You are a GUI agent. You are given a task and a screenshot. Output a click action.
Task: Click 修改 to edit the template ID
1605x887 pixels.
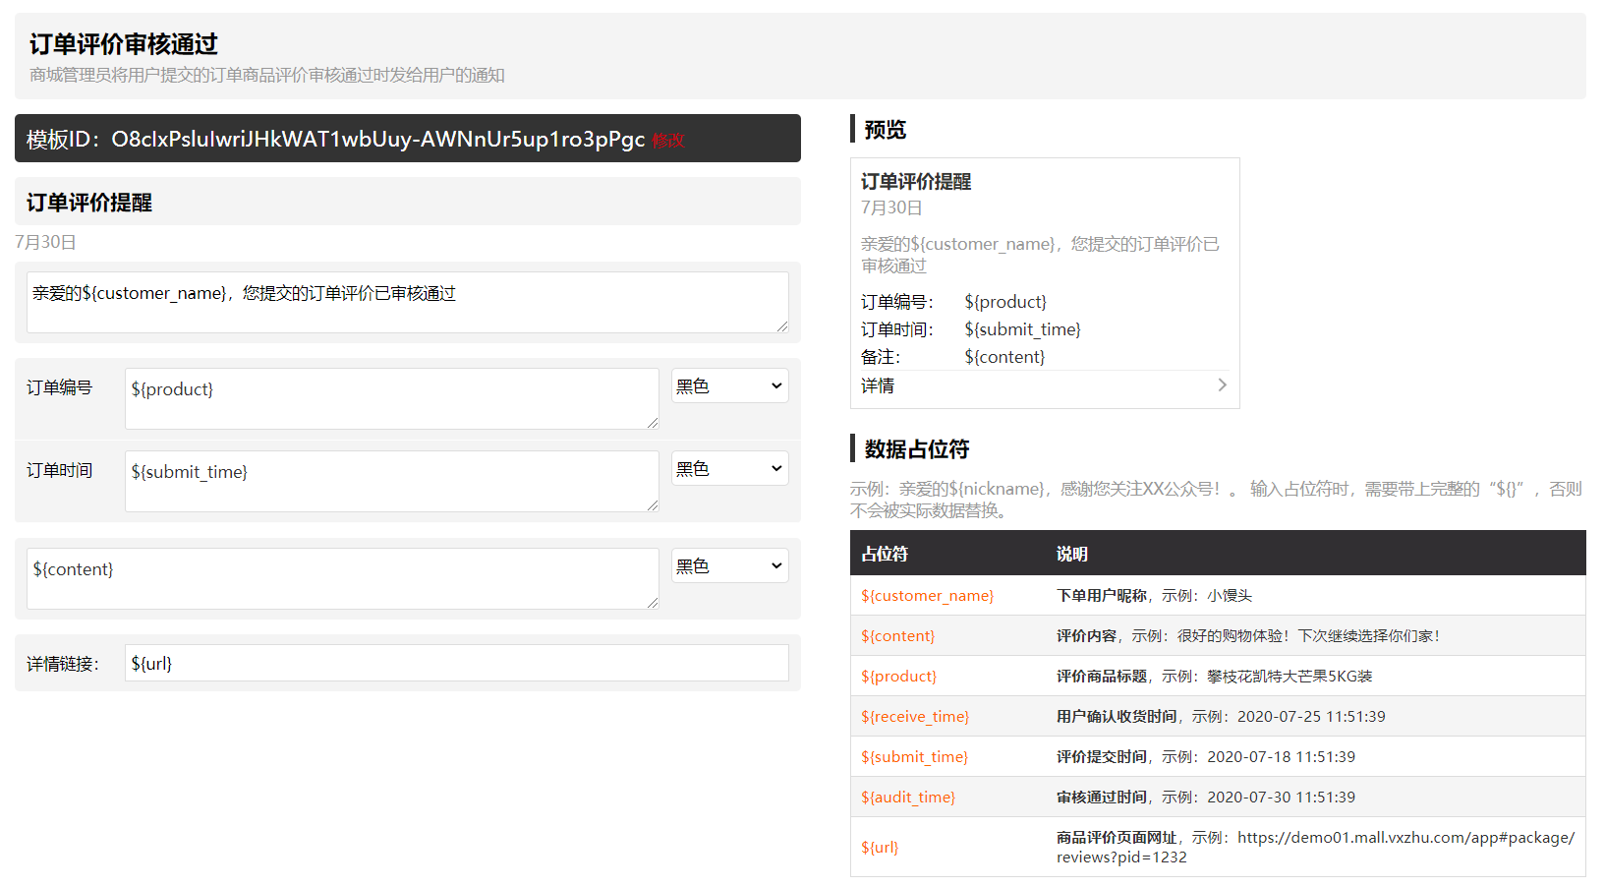[667, 141]
